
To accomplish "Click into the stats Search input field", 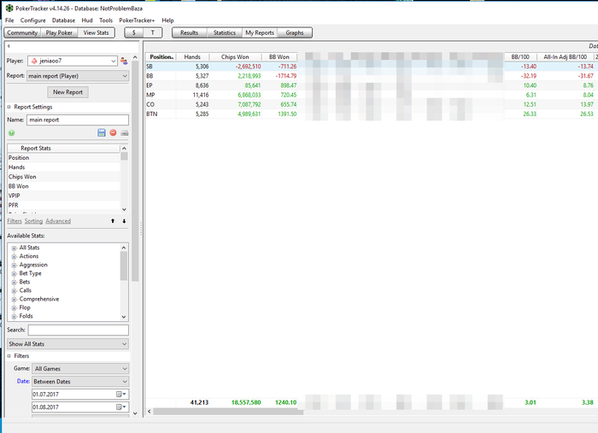I will [79, 330].
